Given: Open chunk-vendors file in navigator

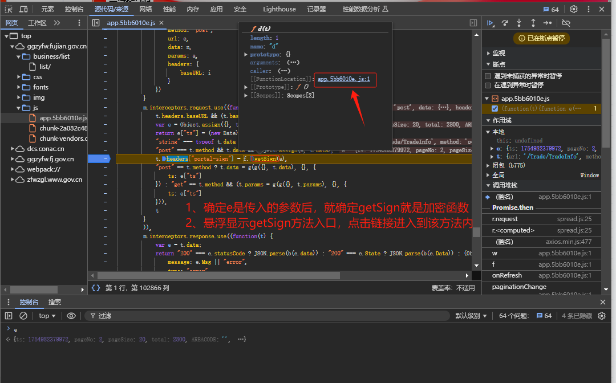Looking at the screenshot, I should tap(63, 138).
